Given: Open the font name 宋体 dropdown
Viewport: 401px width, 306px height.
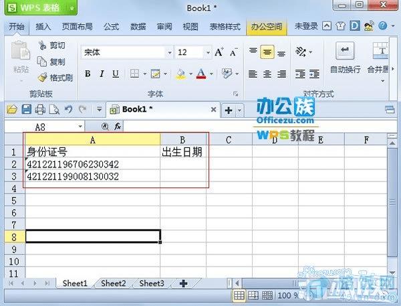Looking at the screenshot, I should 170,52.
